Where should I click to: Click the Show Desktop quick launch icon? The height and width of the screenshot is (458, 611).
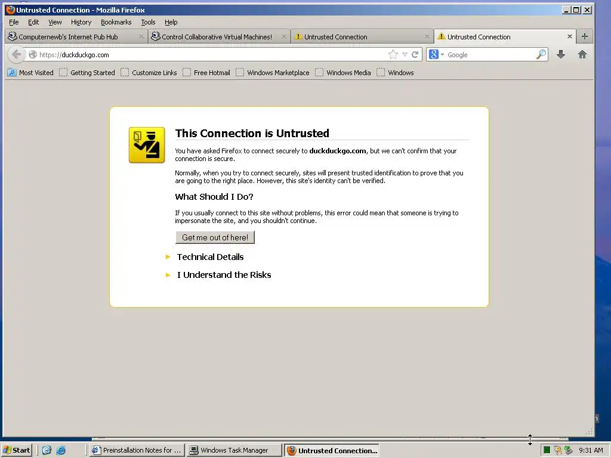click(47, 450)
